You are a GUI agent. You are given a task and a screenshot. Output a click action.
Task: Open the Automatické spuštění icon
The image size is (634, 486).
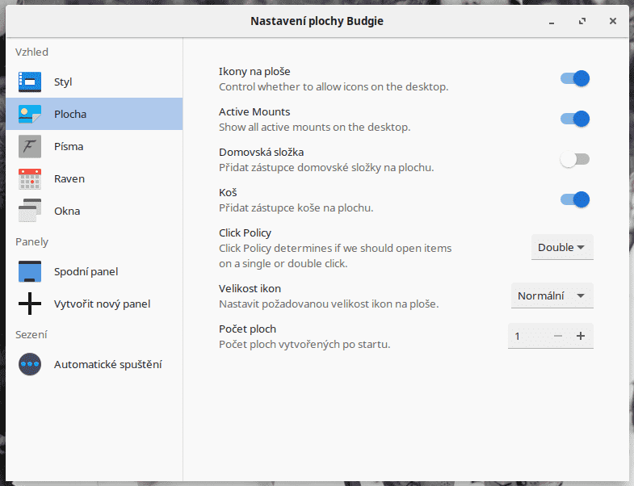tap(30, 364)
